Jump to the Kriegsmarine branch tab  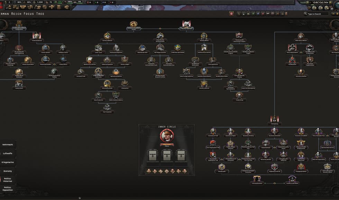8,162
